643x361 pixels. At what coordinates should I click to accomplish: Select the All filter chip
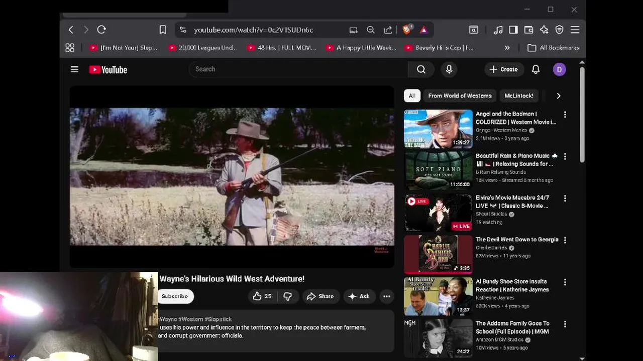tap(412, 96)
